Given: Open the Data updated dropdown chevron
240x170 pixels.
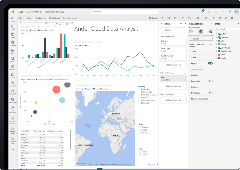Looking at the screenshot, I should 66,12.
